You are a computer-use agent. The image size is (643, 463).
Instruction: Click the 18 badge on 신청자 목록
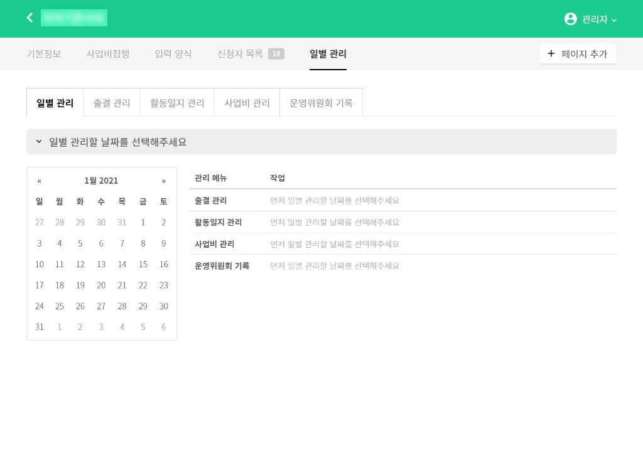(x=276, y=54)
